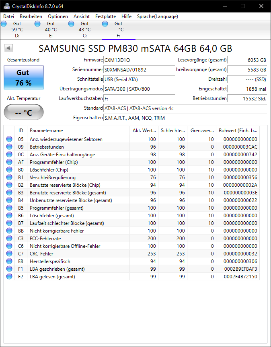This screenshot has height=347, width=271.
Task: Click the Firmware field CXM13D1Q
Action: 140,60
